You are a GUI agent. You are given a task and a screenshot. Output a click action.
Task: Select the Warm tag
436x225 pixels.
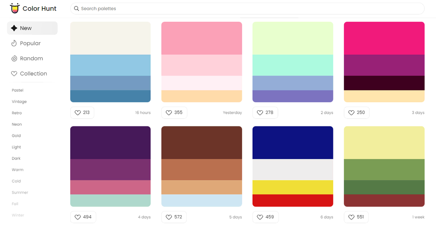pyautogui.click(x=17, y=169)
